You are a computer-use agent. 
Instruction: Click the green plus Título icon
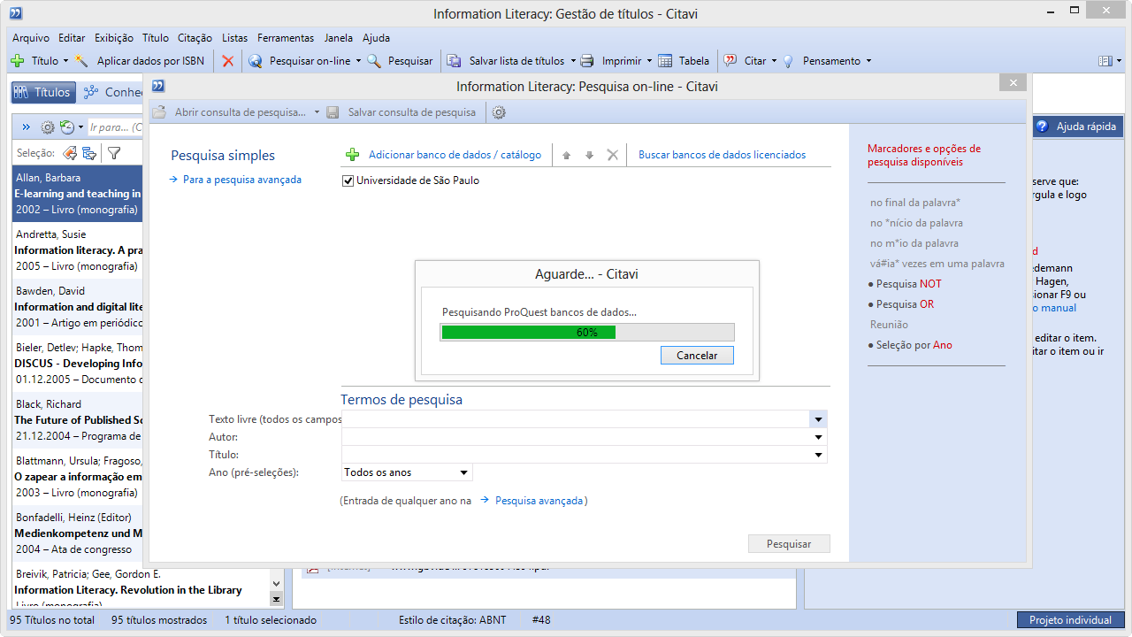pos(17,61)
